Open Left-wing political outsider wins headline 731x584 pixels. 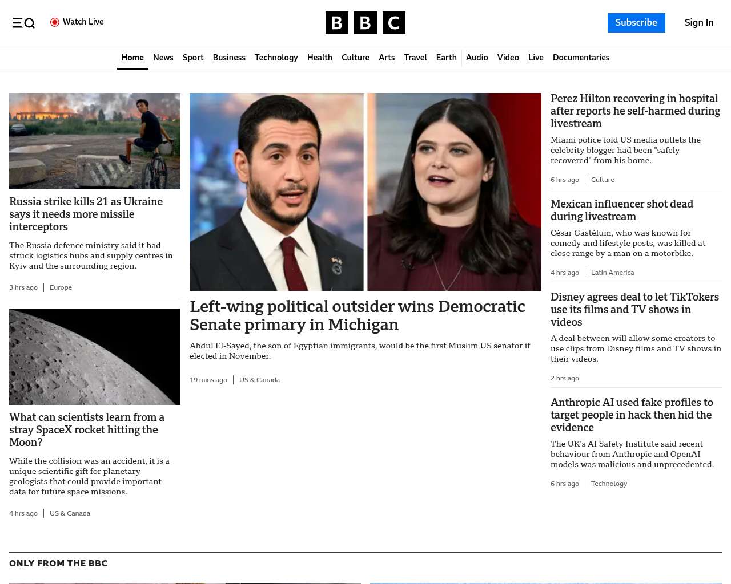pyautogui.click(x=357, y=315)
